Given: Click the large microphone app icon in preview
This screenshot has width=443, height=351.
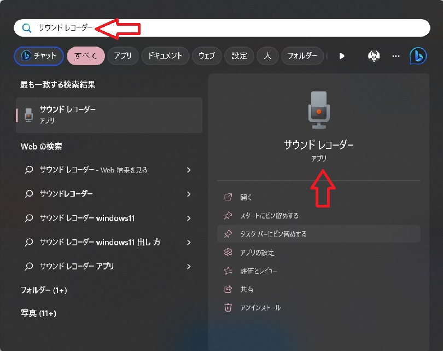Looking at the screenshot, I should [x=319, y=110].
